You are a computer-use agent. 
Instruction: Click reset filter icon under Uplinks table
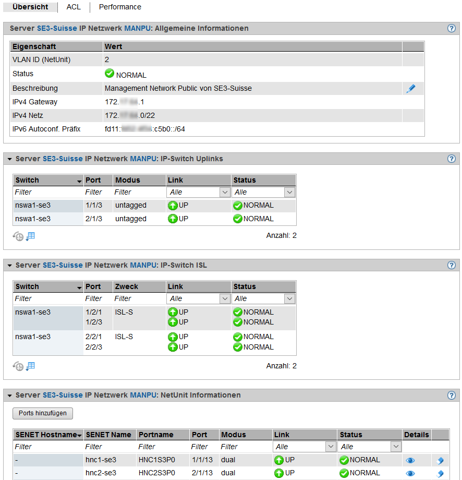click(x=18, y=236)
